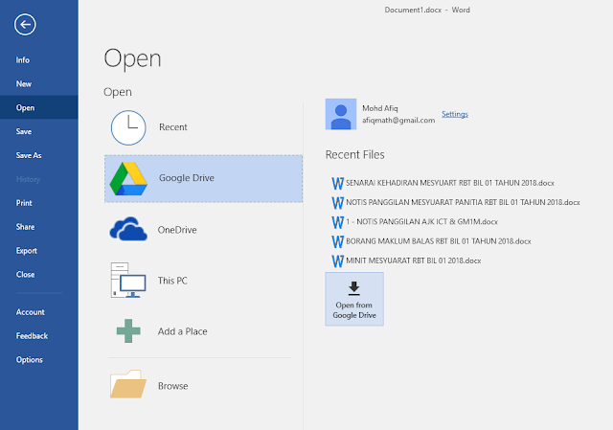Image resolution: width=613 pixels, height=430 pixels.
Task: Click the Browse label
Action: coord(172,386)
